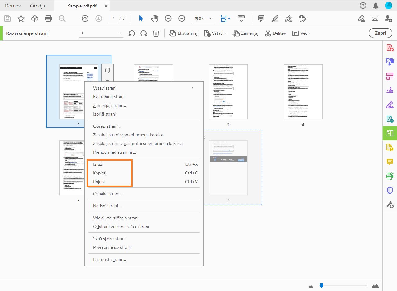This screenshot has width=397, height=291.
Task: Rotate pages clockwise in toolbar
Action: point(144,33)
